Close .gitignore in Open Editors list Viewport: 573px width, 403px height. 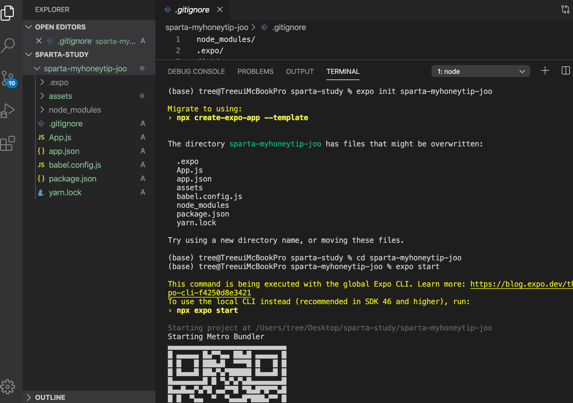[39, 41]
